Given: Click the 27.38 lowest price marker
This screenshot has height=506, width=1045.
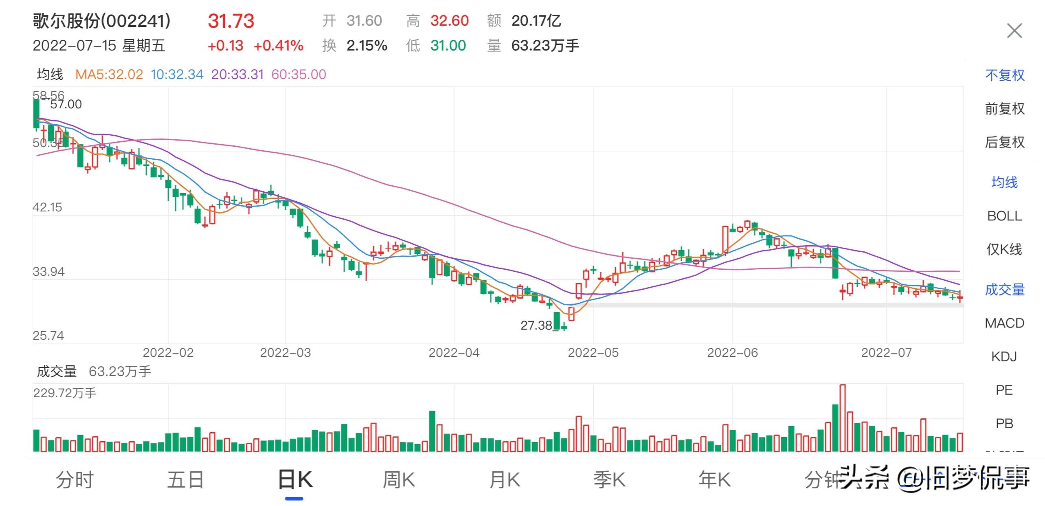Looking at the screenshot, I should pos(536,326).
